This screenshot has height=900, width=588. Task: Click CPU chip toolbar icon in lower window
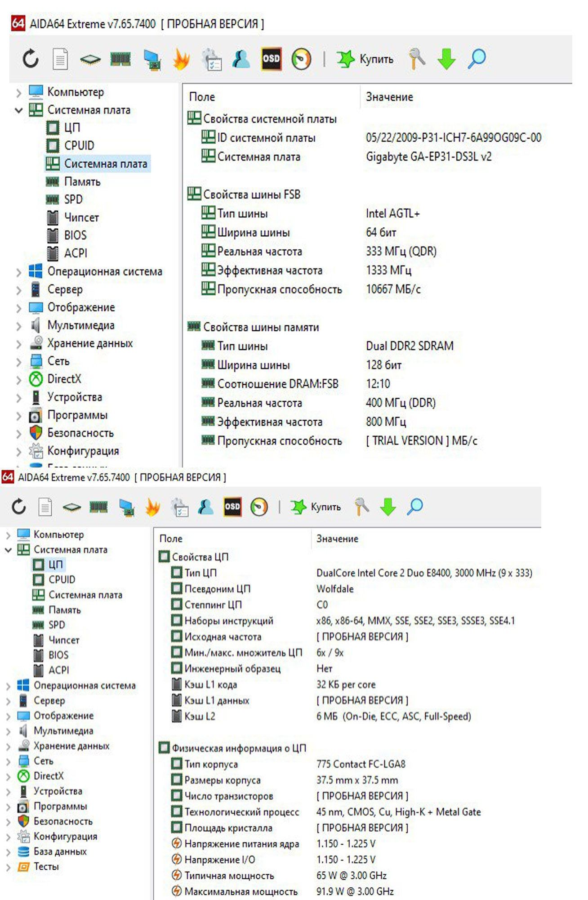click(x=71, y=507)
